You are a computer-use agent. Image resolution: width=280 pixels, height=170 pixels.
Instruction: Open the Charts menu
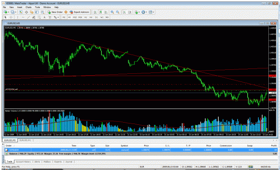click(28, 7)
